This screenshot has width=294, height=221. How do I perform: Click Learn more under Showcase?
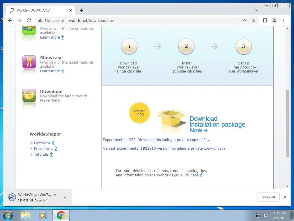pos(52,71)
